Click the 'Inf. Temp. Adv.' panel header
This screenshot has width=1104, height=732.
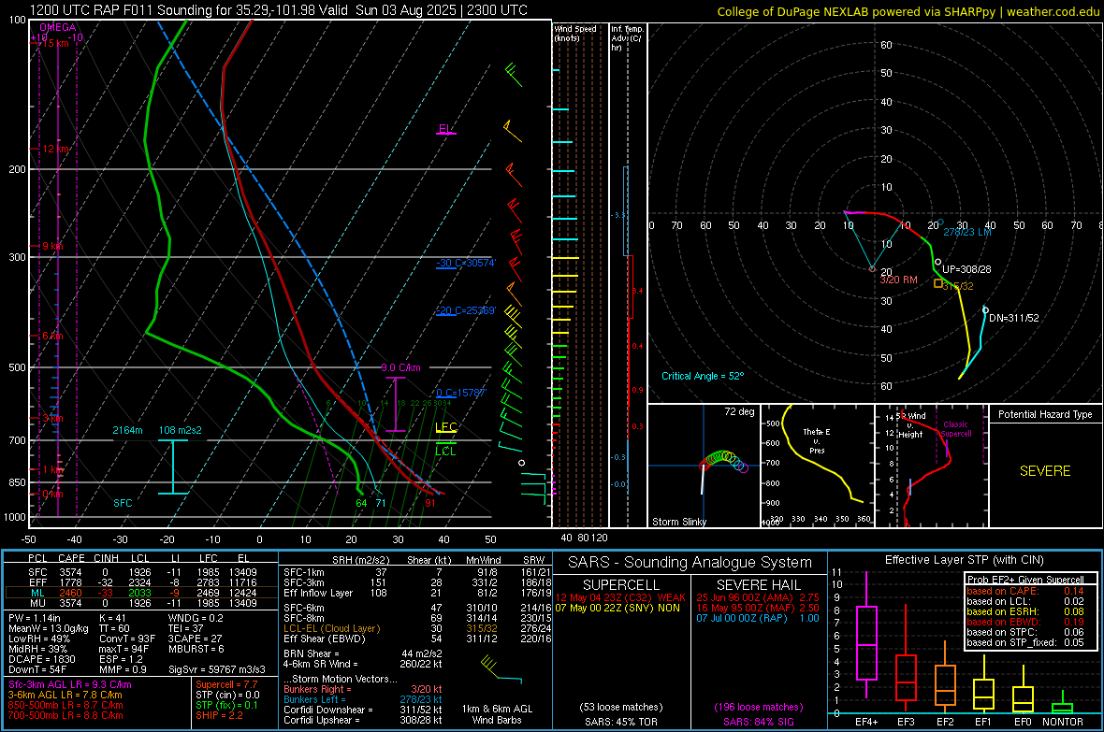(627, 38)
